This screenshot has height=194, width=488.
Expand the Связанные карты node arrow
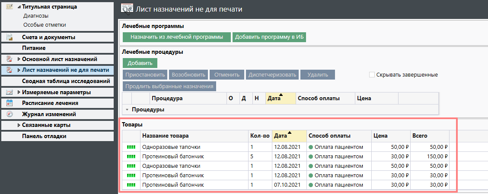(x=19, y=126)
